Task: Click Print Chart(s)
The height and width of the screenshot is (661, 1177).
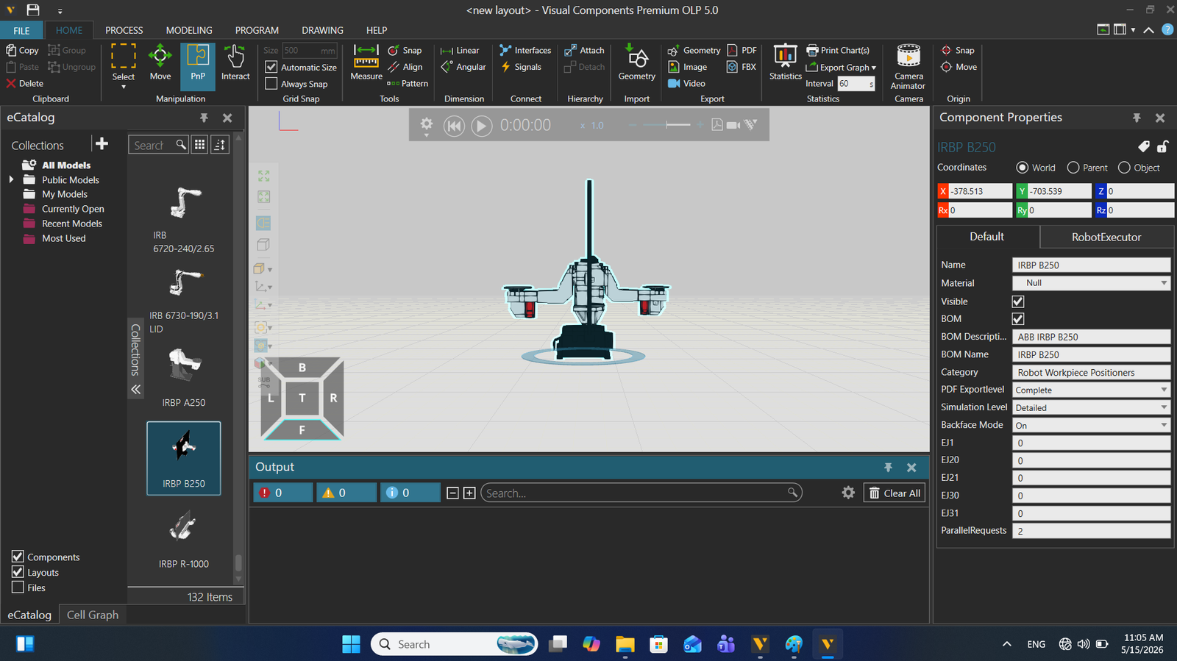Action: [x=838, y=51]
